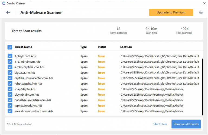The image size is (208, 135).
Task: Uncheck the 1.nbryb.com Ads threat
Action: (10, 56)
